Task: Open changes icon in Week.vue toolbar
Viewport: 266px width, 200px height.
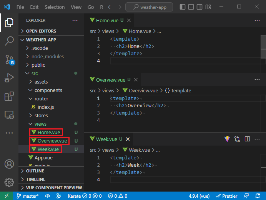Action: (x=237, y=139)
